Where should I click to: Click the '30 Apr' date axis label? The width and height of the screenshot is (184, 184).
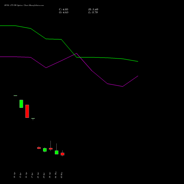click(50, 175)
